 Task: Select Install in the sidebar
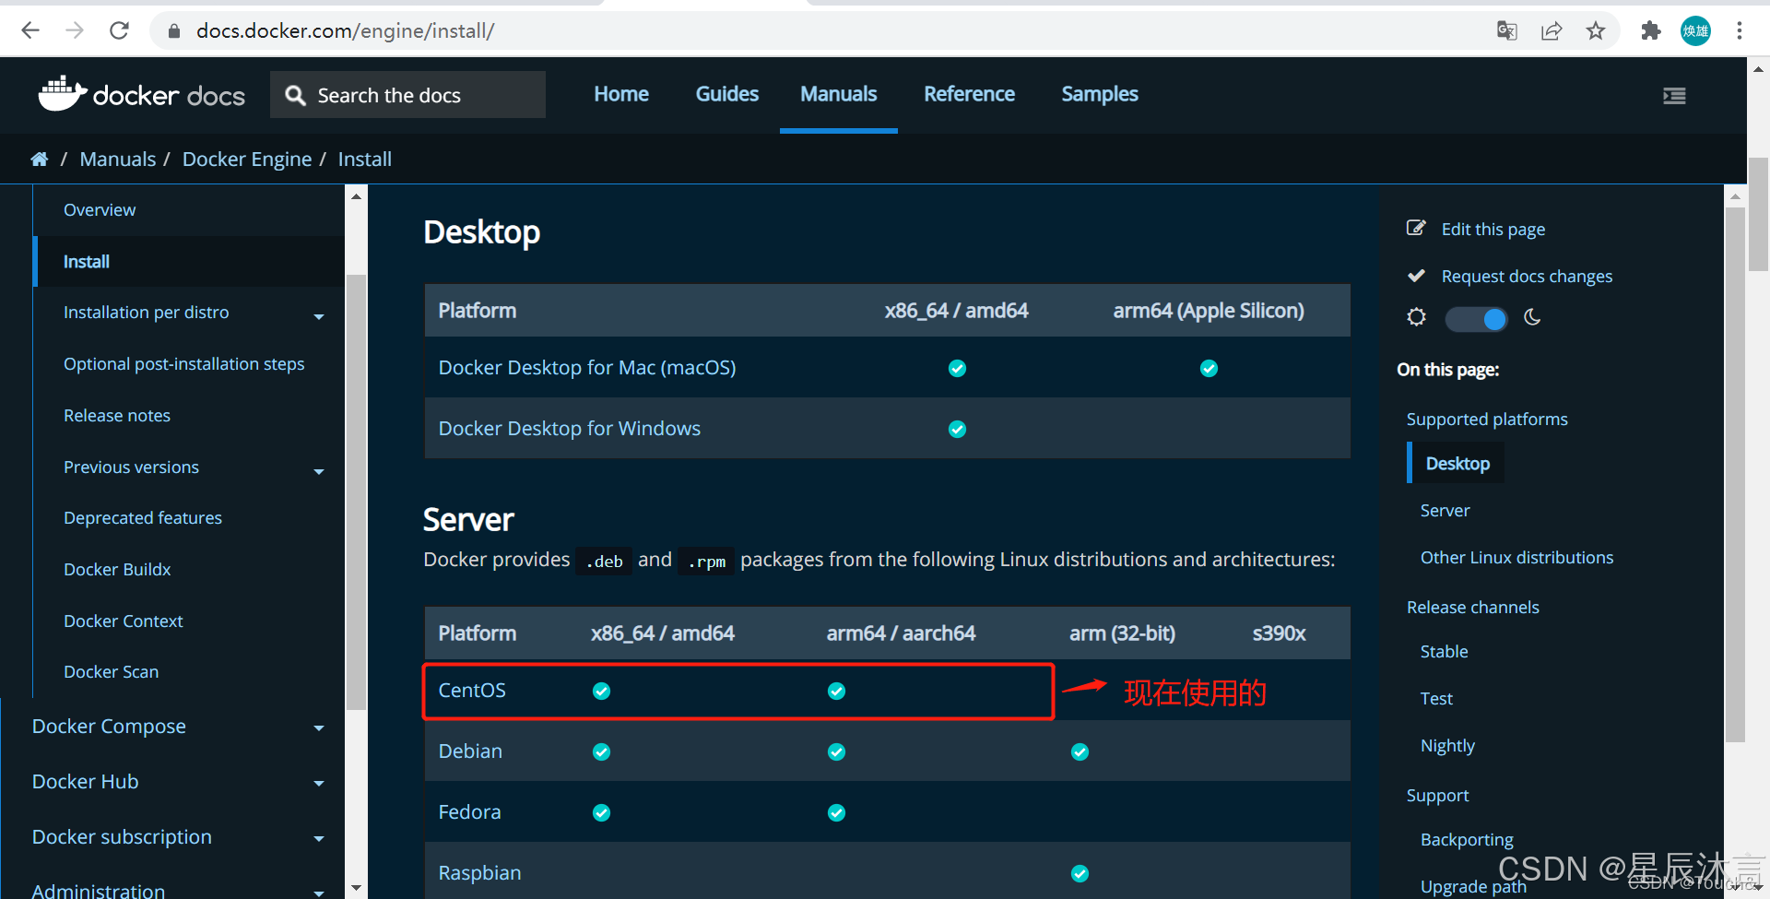pos(87,262)
